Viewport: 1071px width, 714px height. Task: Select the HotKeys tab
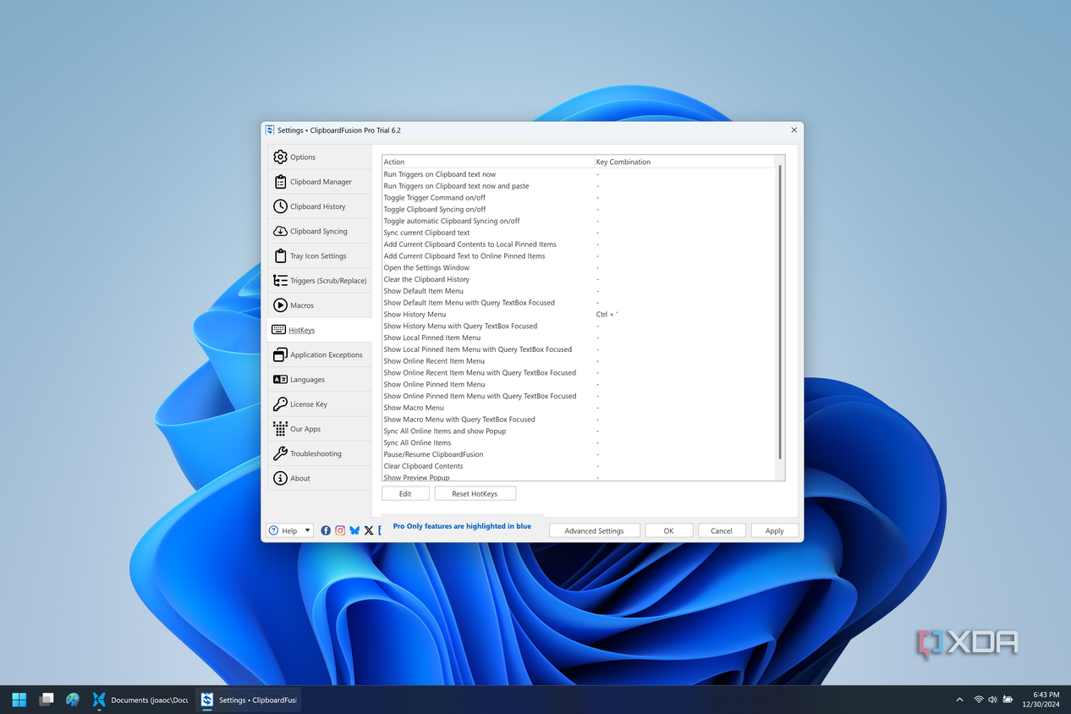(x=319, y=330)
